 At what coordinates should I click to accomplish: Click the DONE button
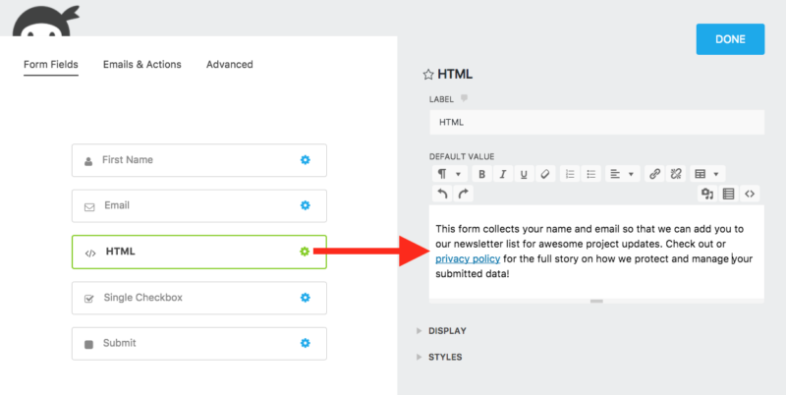click(730, 39)
